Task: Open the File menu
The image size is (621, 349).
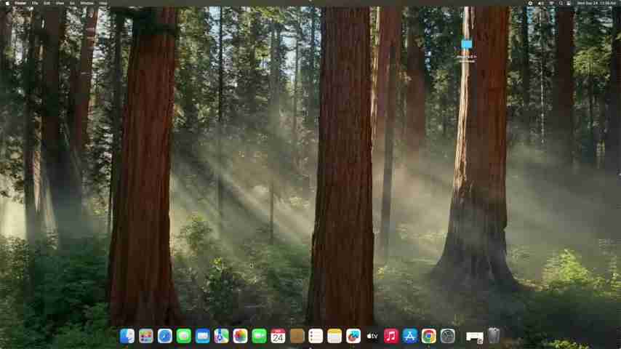Action: tap(35, 3)
